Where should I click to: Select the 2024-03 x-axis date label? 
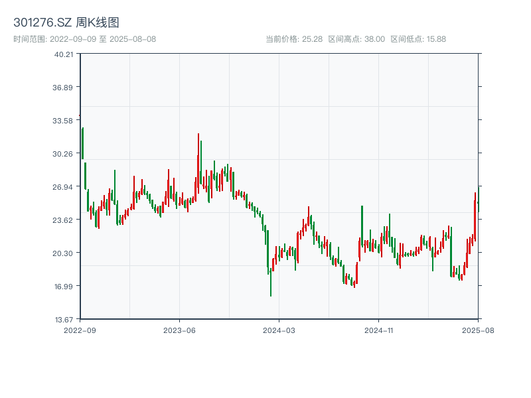click(279, 330)
